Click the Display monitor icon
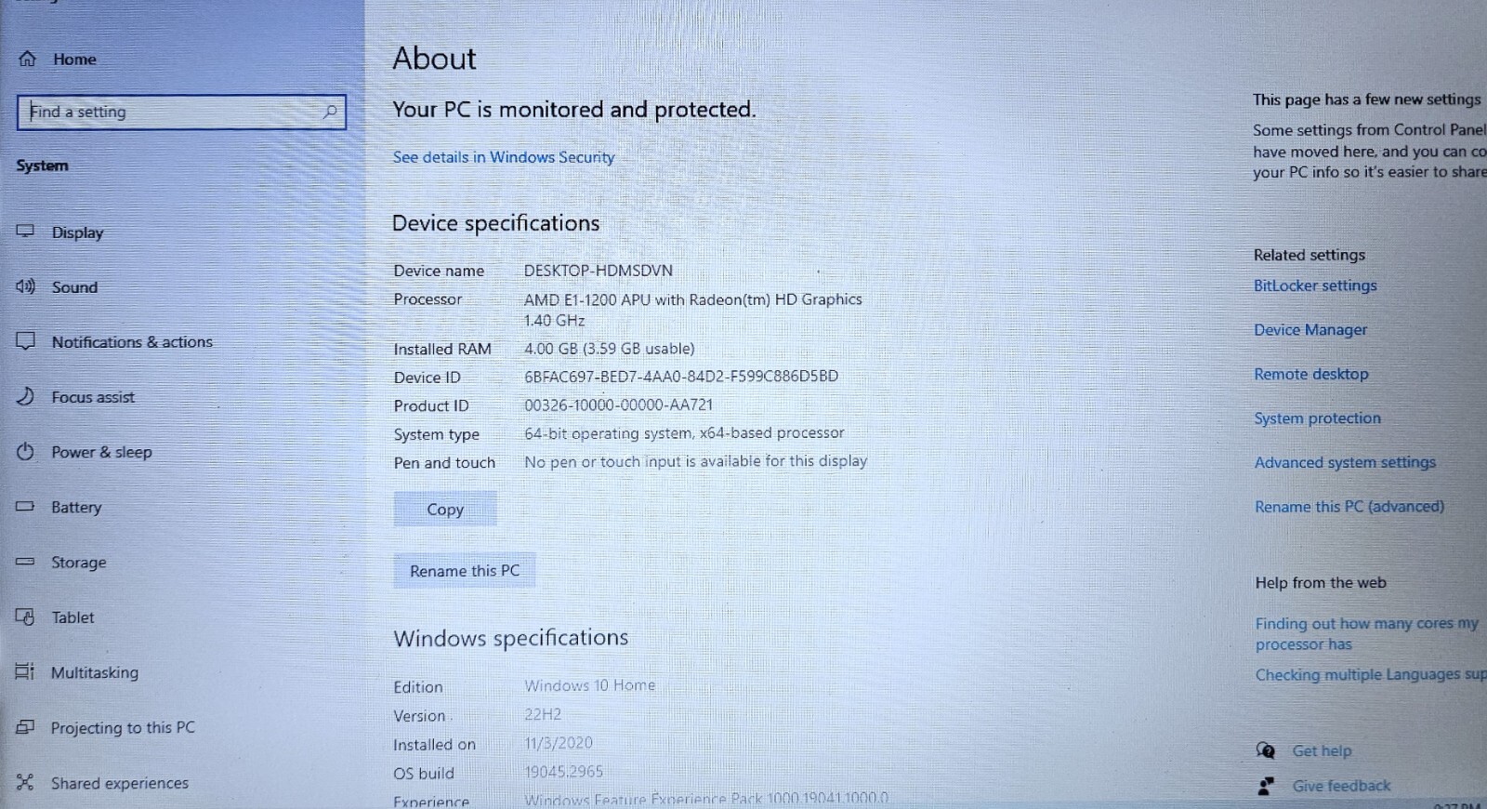This screenshot has width=1487, height=809. [x=25, y=232]
